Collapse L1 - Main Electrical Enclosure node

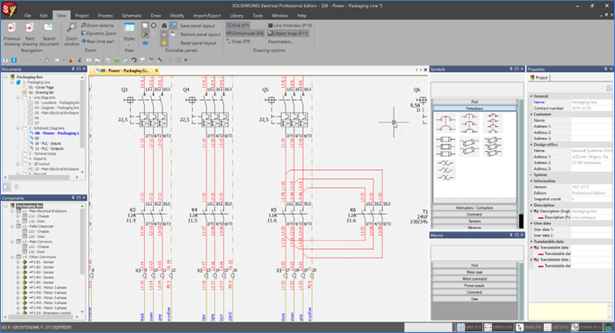(x=12, y=211)
